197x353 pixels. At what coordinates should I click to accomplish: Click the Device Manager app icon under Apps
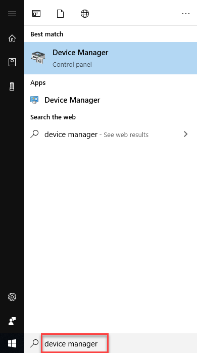34,100
